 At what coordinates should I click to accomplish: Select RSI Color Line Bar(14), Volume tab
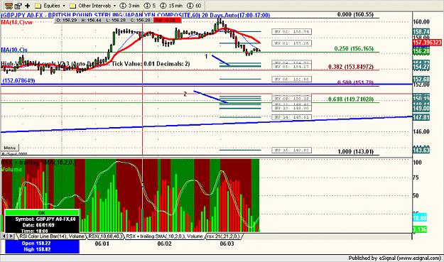(52, 236)
